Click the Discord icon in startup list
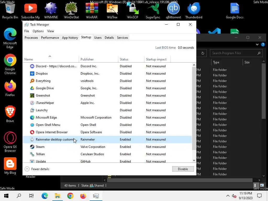The height and width of the screenshot is (201, 268). coord(32,66)
